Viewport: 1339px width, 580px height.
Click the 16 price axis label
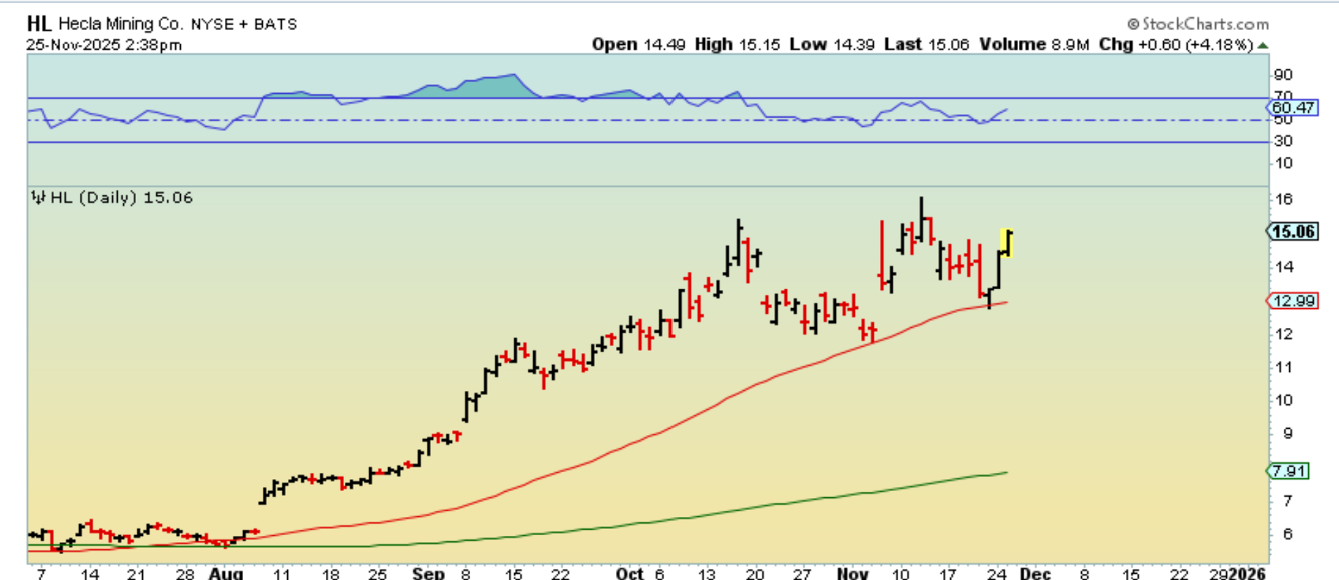click(x=1284, y=200)
